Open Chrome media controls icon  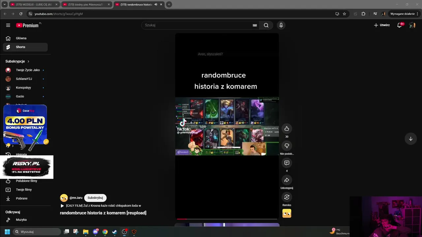point(375,14)
